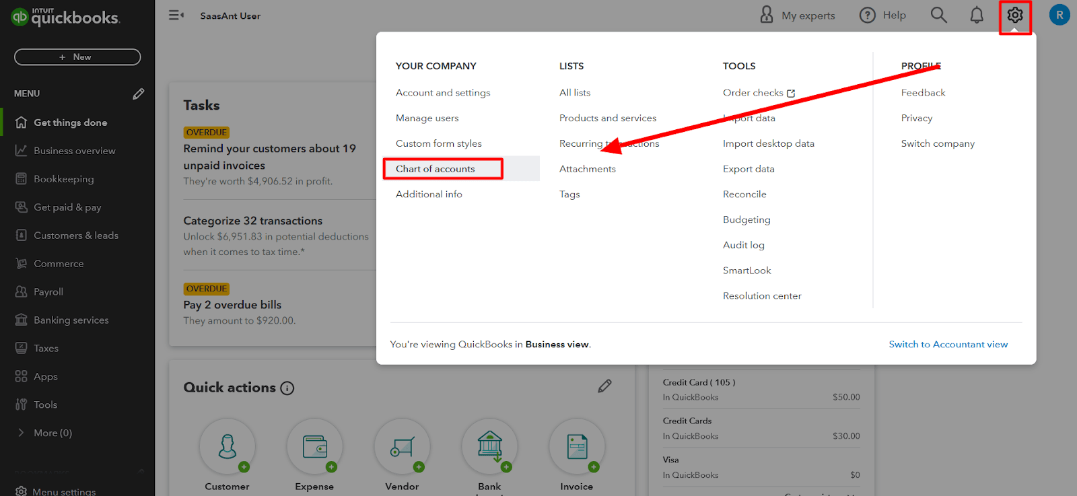The image size is (1077, 496).
Task: Click the My experts person icon
Action: (x=767, y=15)
